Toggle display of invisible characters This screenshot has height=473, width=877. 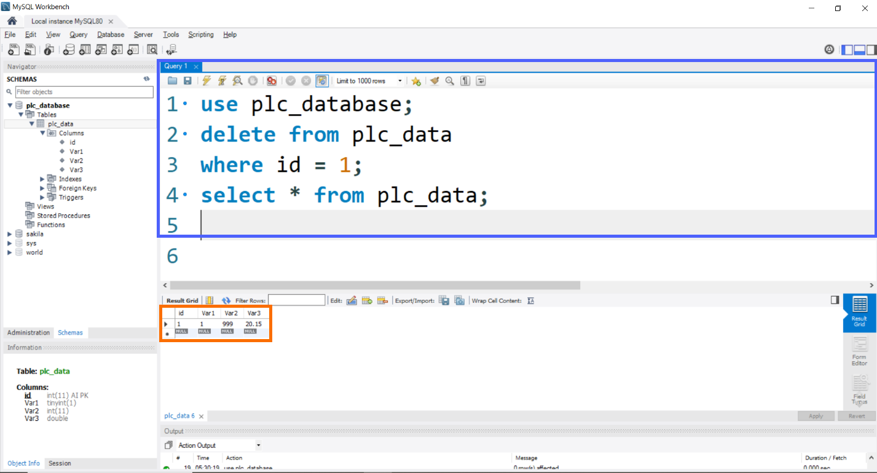[465, 80]
